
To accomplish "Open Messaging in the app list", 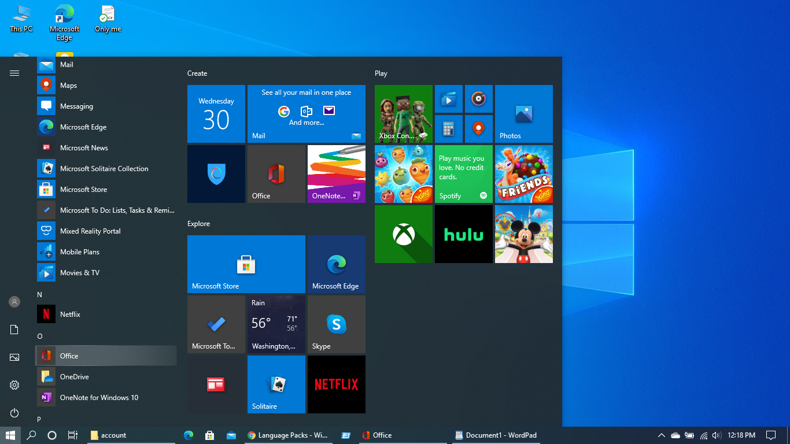I will click(x=106, y=106).
